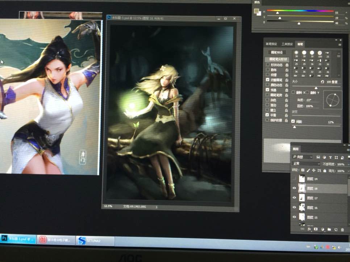Click the S saturation slider
The image size is (350, 262).
tap(300, 16)
